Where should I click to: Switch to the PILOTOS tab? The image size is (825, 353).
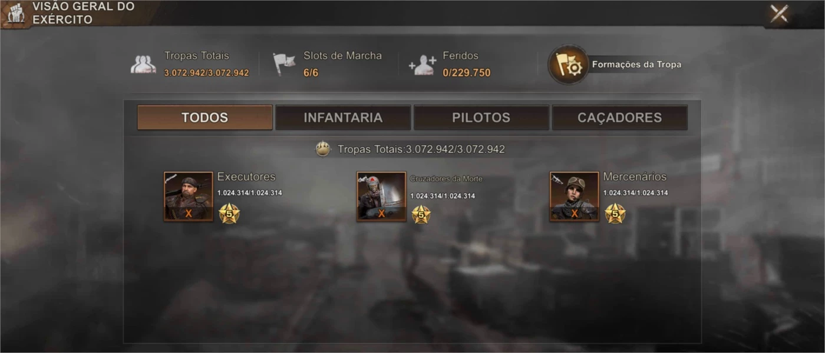(x=481, y=118)
